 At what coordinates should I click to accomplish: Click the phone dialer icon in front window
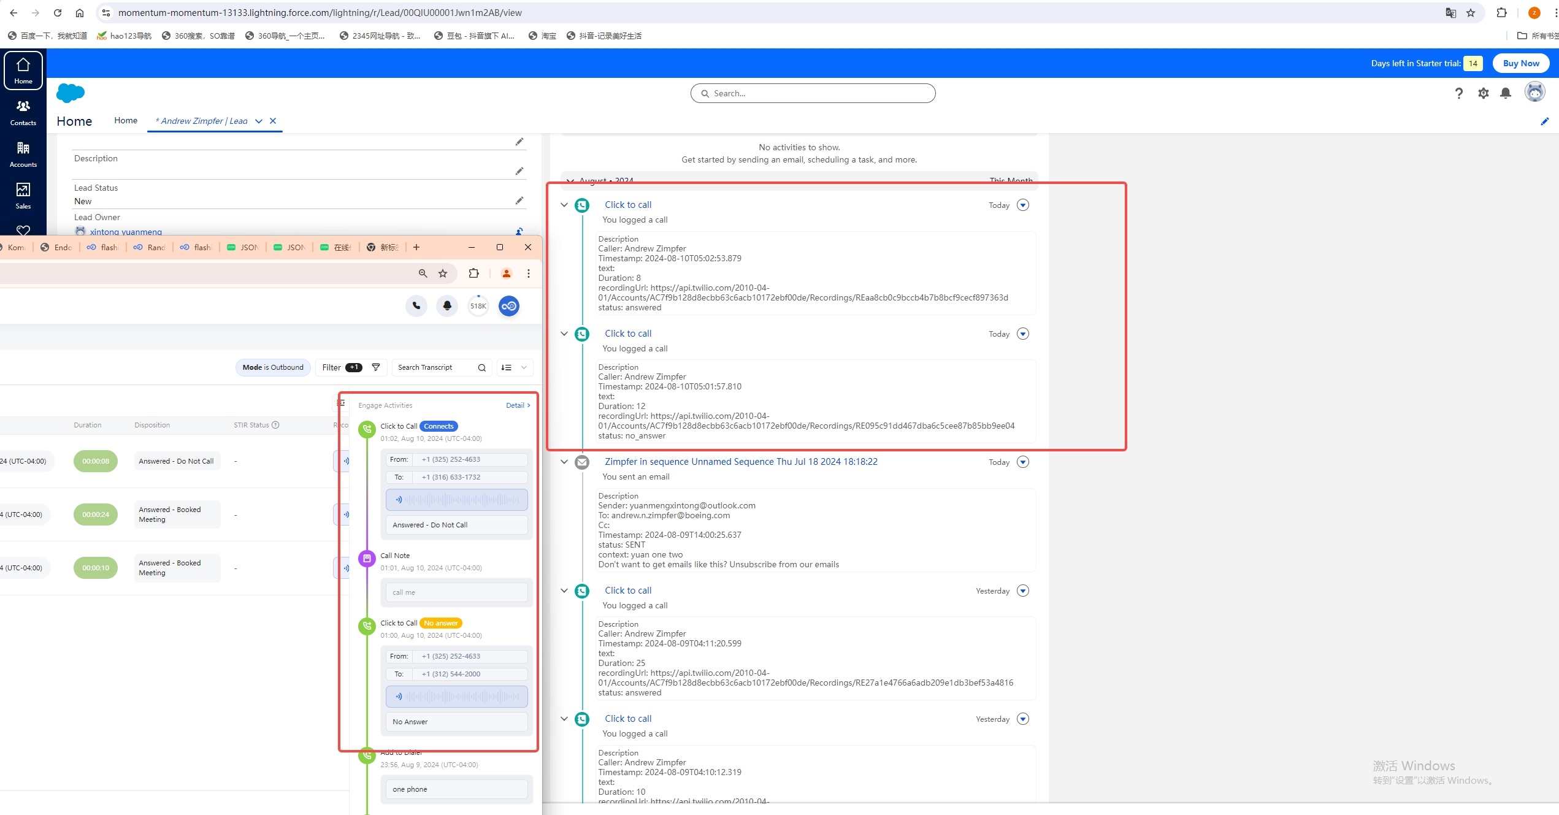(x=416, y=305)
